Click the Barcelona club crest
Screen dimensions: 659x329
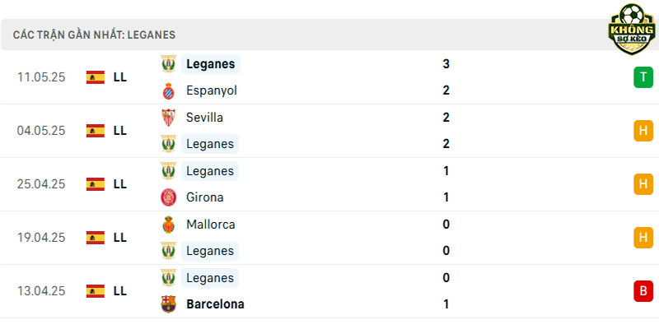click(x=169, y=304)
